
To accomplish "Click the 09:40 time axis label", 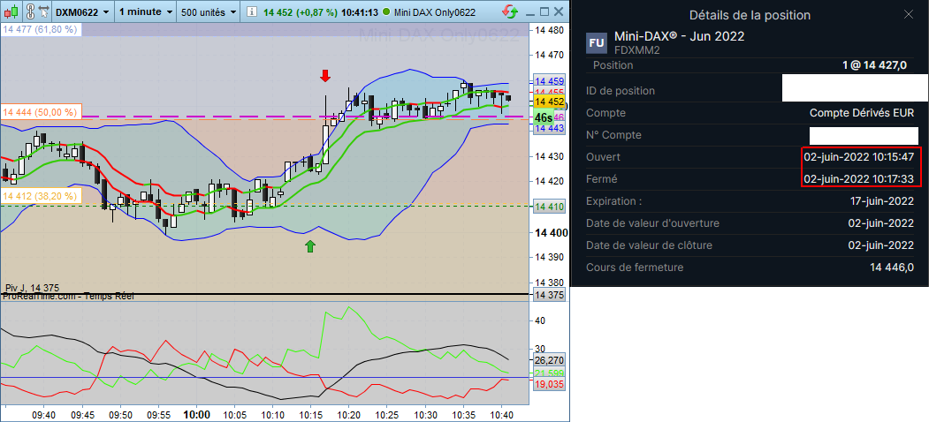I will (44, 415).
